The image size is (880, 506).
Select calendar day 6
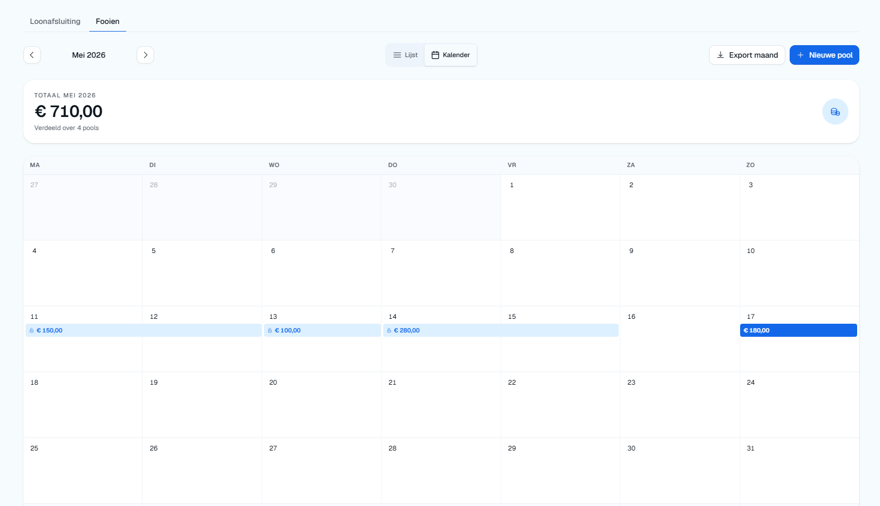(322, 273)
